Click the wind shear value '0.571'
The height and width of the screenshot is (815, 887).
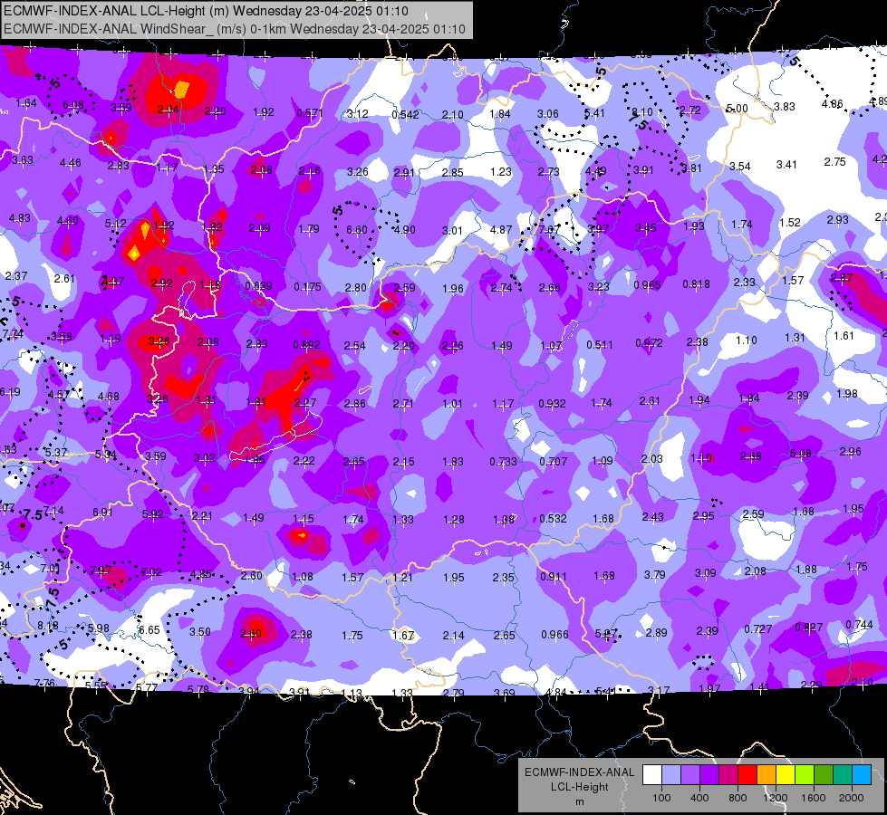[310, 113]
